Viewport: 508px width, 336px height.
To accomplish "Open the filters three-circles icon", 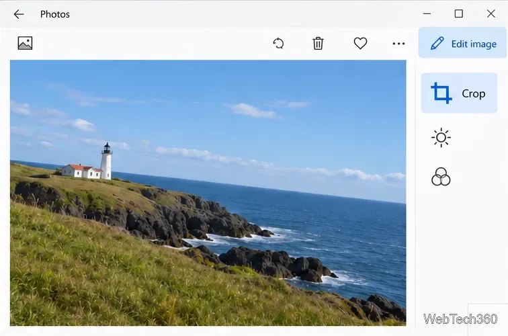I will [441, 177].
